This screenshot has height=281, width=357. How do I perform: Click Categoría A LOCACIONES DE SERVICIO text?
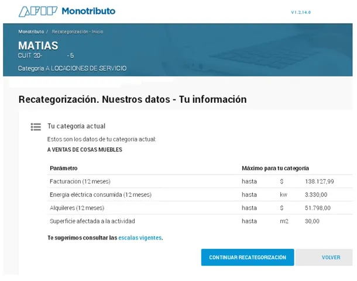pos(72,68)
